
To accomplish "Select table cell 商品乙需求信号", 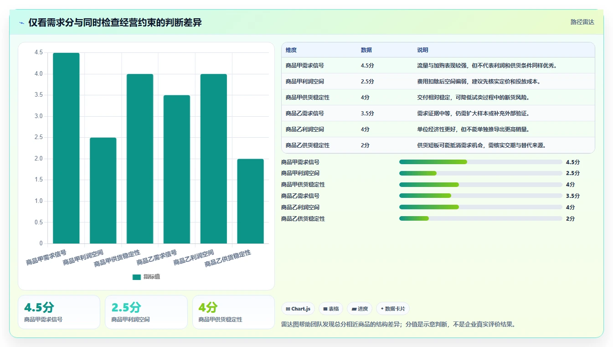I will (x=305, y=114).
